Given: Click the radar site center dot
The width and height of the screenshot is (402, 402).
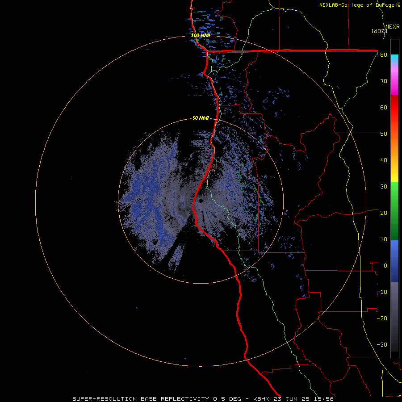Looking at the screenshot, I should (201, 201).
